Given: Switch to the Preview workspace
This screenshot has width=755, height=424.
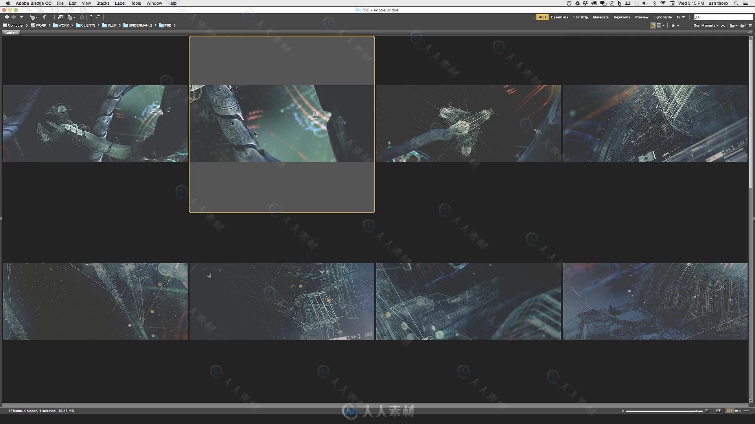Looking at the screenshot, I should [x=642, y=17].
